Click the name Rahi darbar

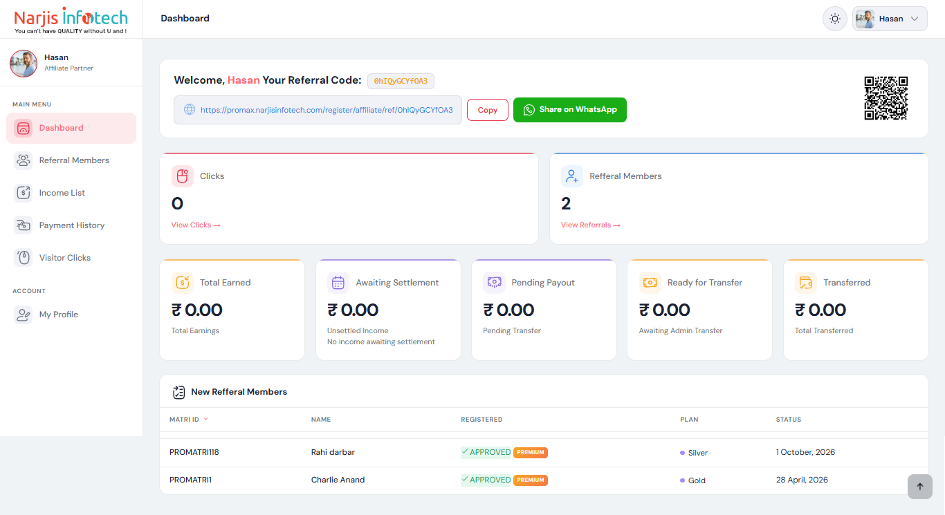coord(333,453)
